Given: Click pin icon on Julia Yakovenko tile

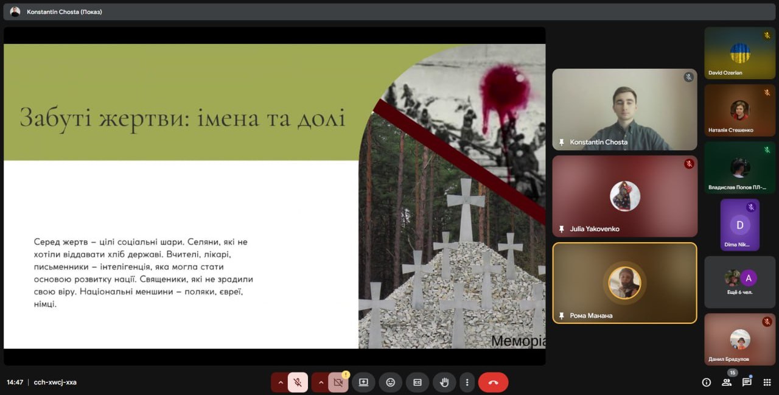Looking at the screenshot, I should click(562, 229).
